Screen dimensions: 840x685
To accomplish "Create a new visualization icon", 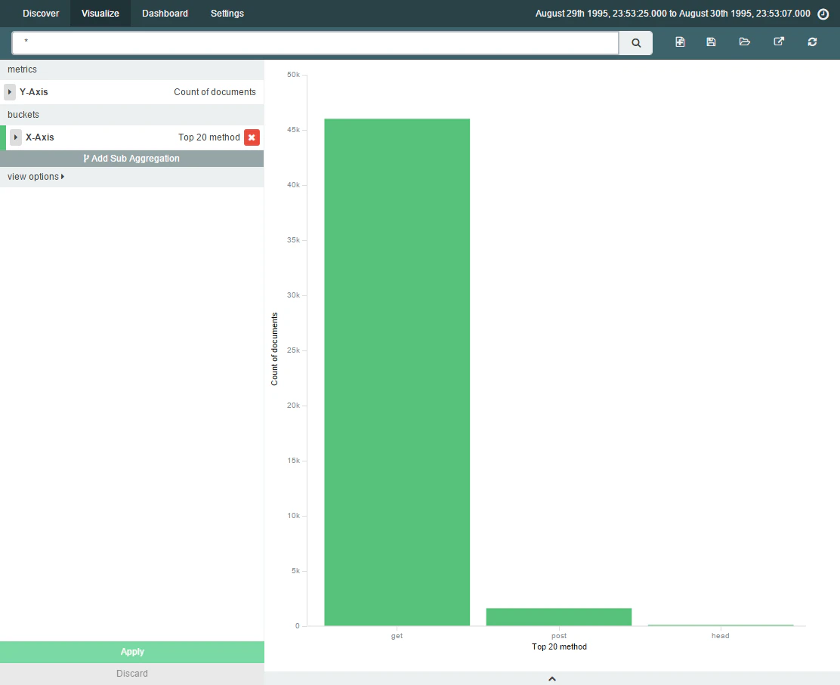I will [680, 42].
